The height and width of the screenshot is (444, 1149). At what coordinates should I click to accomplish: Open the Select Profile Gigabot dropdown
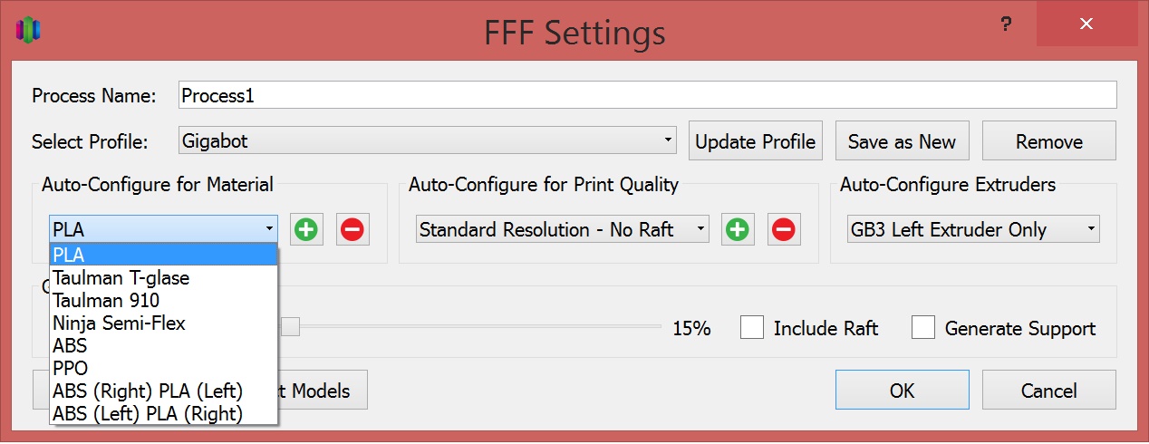[x=428, y=141]
